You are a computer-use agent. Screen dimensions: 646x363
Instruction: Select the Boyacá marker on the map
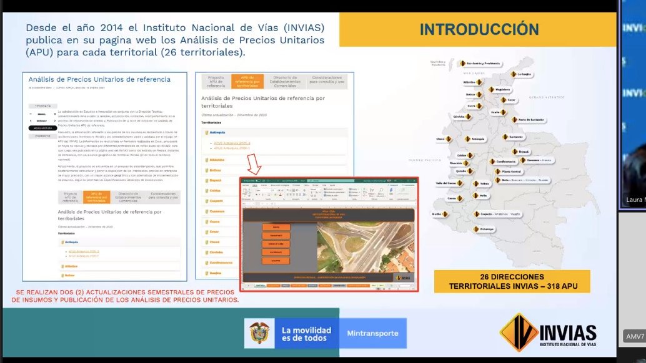(515, 152)
